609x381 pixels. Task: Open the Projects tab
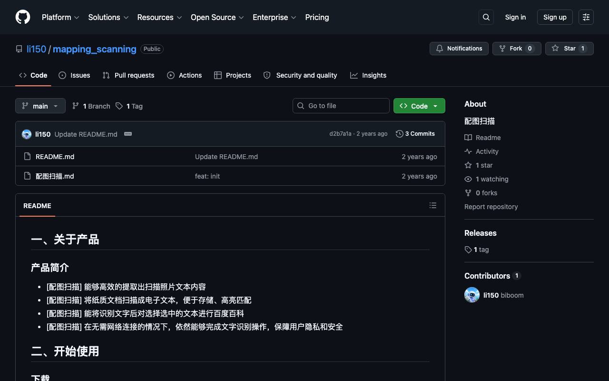(x=233, y=75)
